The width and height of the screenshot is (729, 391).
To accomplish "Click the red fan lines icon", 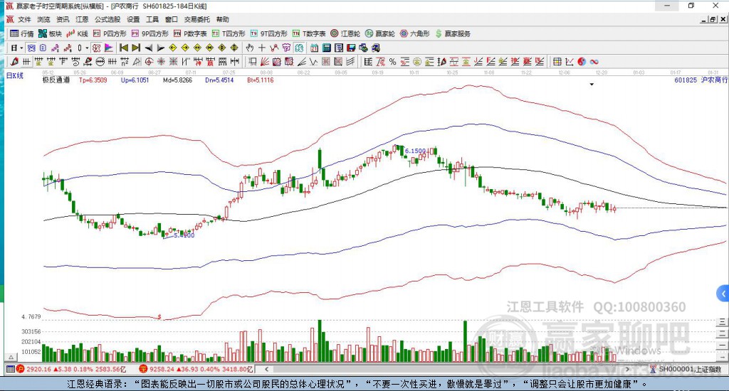I will pyautogui.click(x=265, y=61).
